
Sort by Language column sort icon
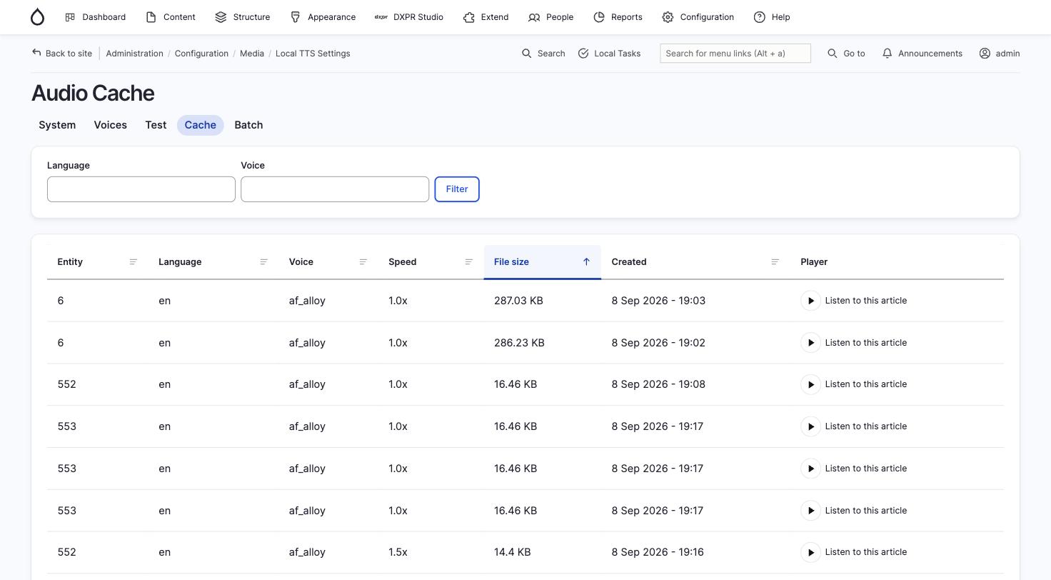tap(263, 262)
